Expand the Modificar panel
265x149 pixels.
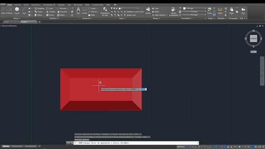click(x=54, y=18)
